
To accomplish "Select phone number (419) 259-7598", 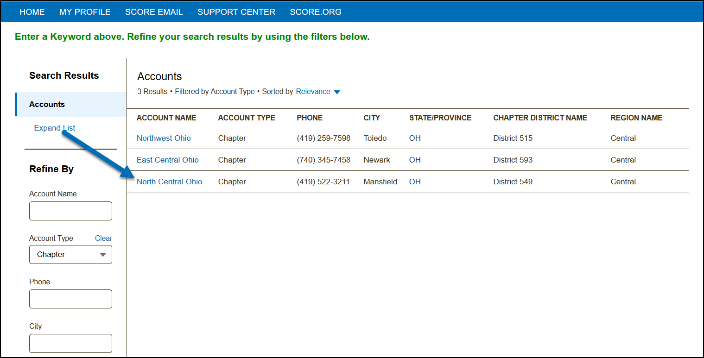I will click(x=323, y=138).
